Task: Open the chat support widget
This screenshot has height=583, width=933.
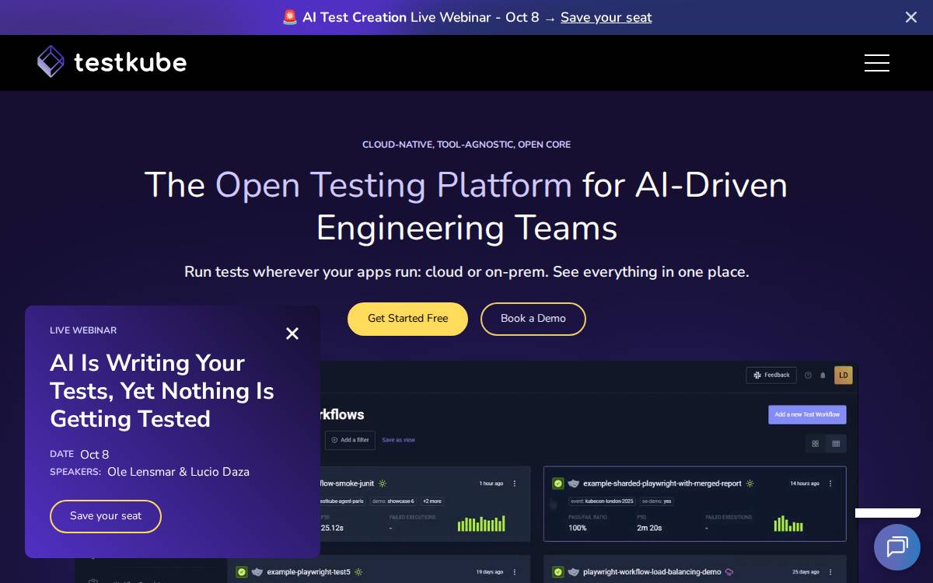Action: click(x=896, y=547)
